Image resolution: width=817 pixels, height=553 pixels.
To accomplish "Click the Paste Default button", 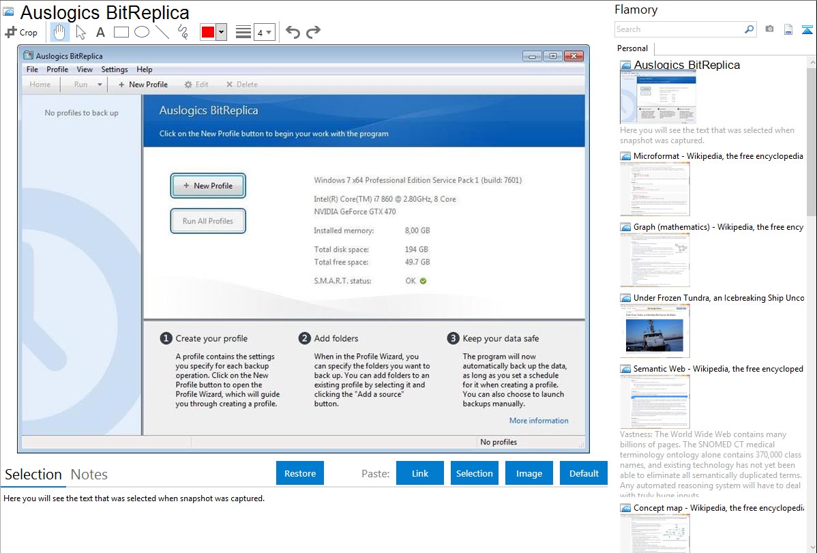I will 584,473.
